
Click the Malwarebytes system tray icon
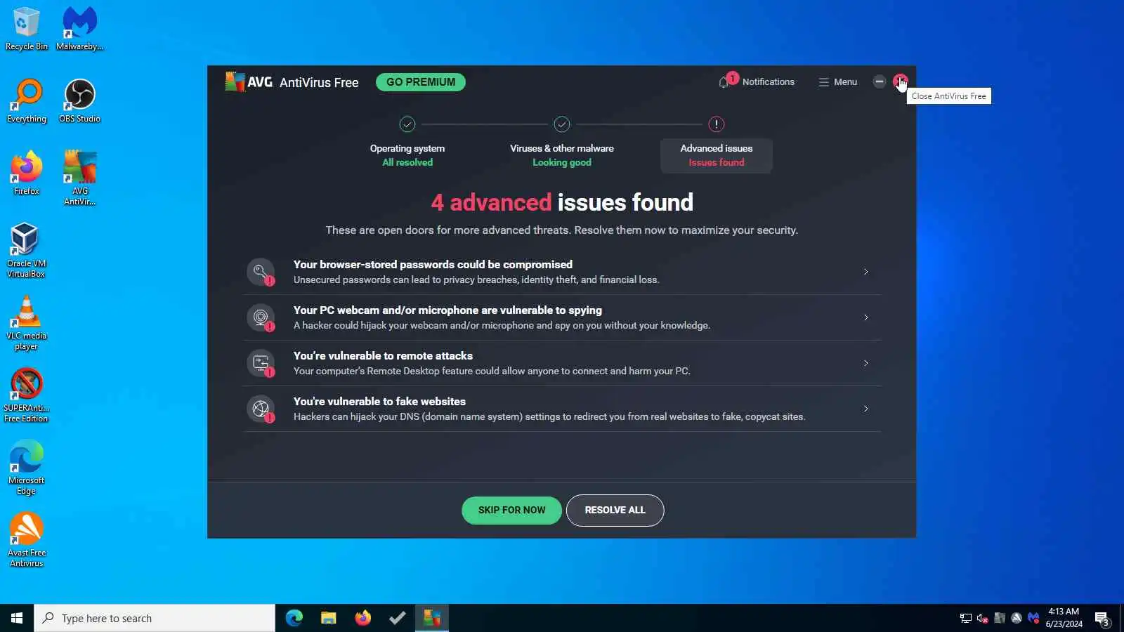click(x=1033, y=618)
